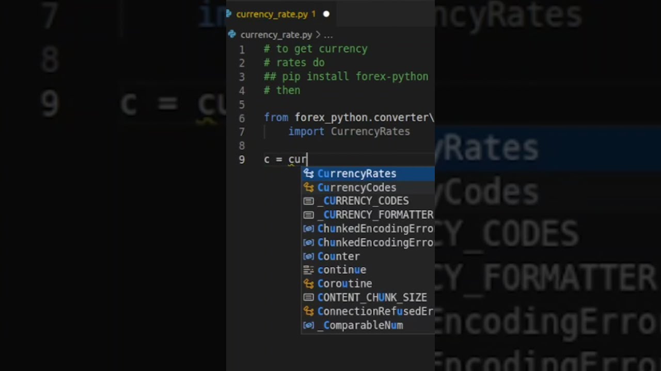Select the CurrencyCodes suggestion
The width and height of the screenshot is (661, 371).
point(368,188)
